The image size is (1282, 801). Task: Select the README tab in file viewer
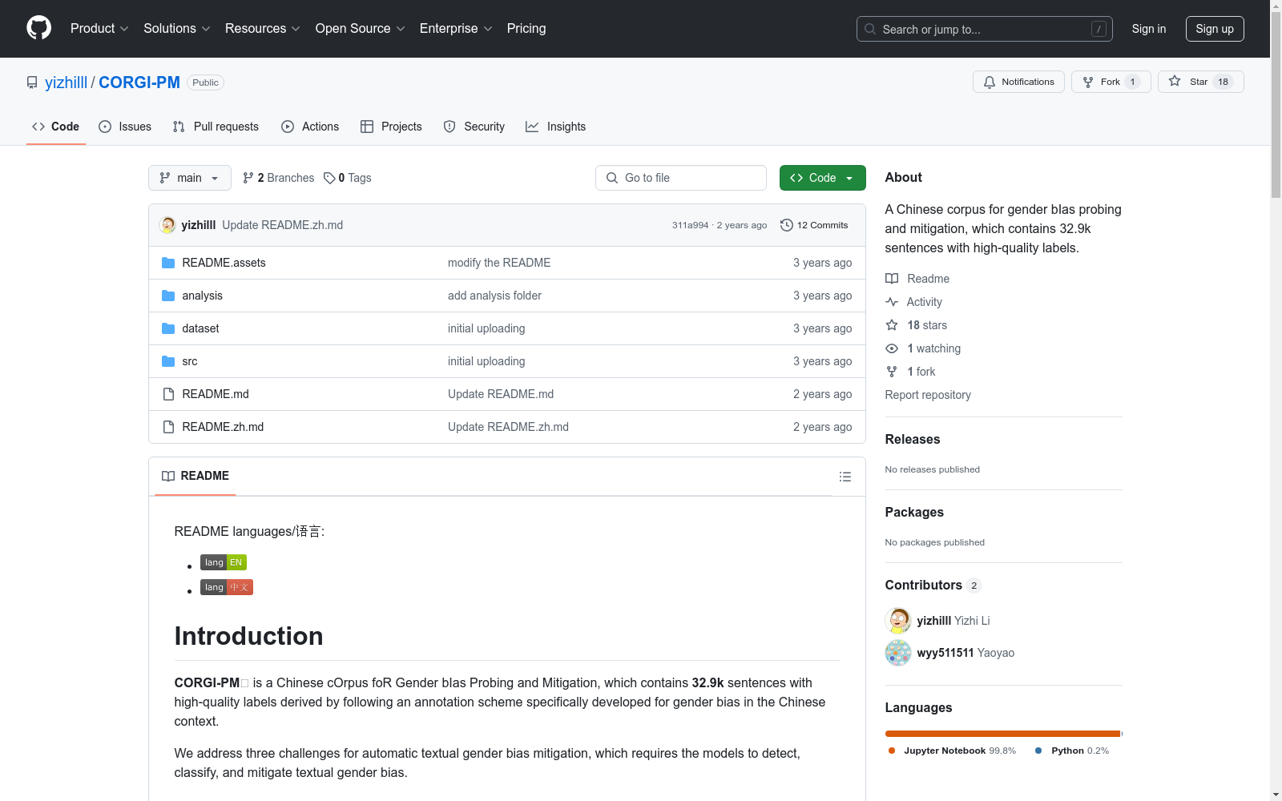click(196, 476)
